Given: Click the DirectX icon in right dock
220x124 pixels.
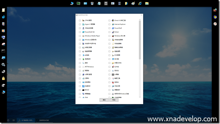Looking at the screenshot, I should coord(215,17).
